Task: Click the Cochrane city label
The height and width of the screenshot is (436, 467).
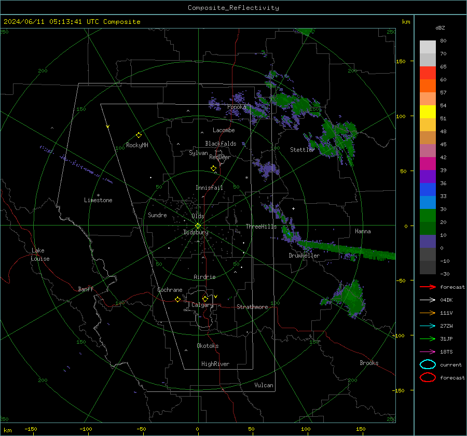Action: (170, 290)
